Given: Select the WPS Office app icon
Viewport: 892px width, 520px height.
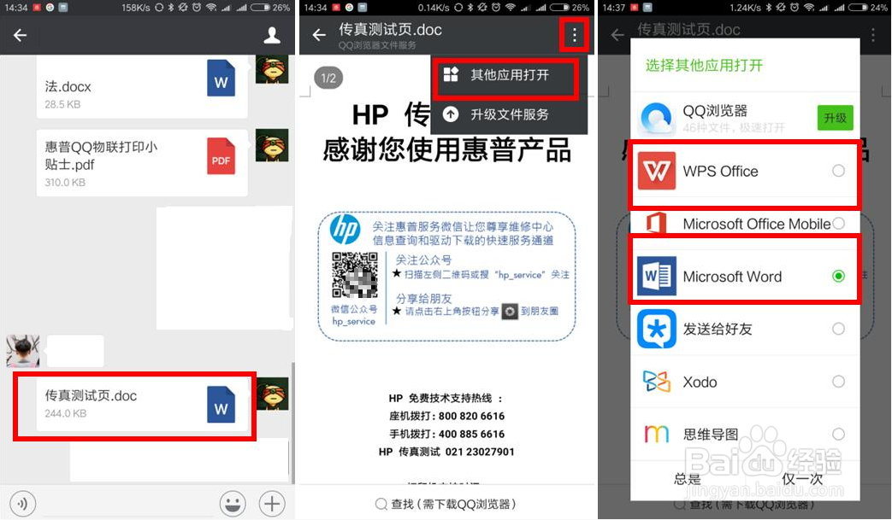Looking at the screenshot, I should pos(658,171).
